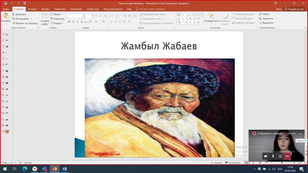Toggle strikethrough (abc) formatting

(86, 22)
